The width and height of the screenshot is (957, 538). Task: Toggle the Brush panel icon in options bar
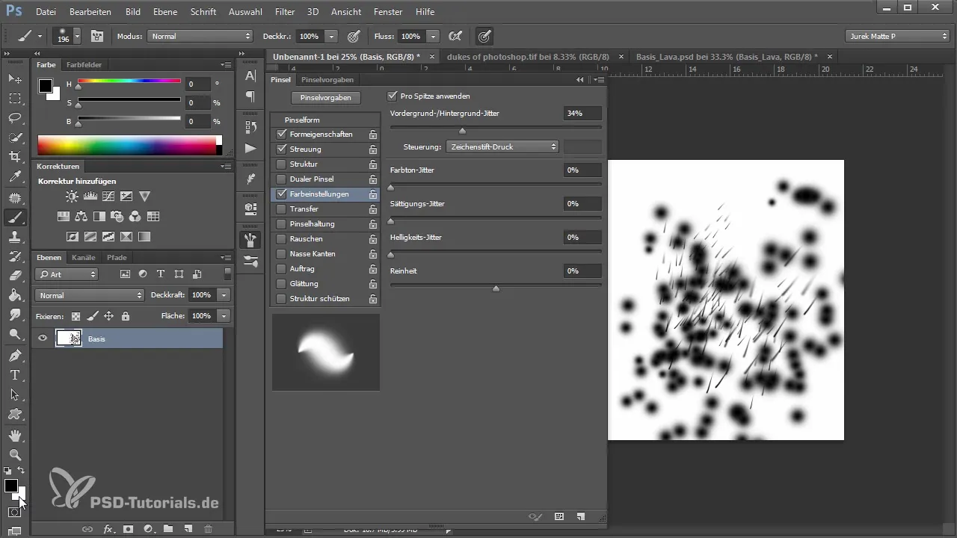coord(96,36)
